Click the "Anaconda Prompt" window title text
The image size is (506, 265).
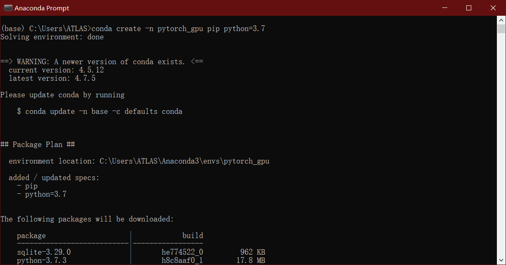(x=42, y=8)
